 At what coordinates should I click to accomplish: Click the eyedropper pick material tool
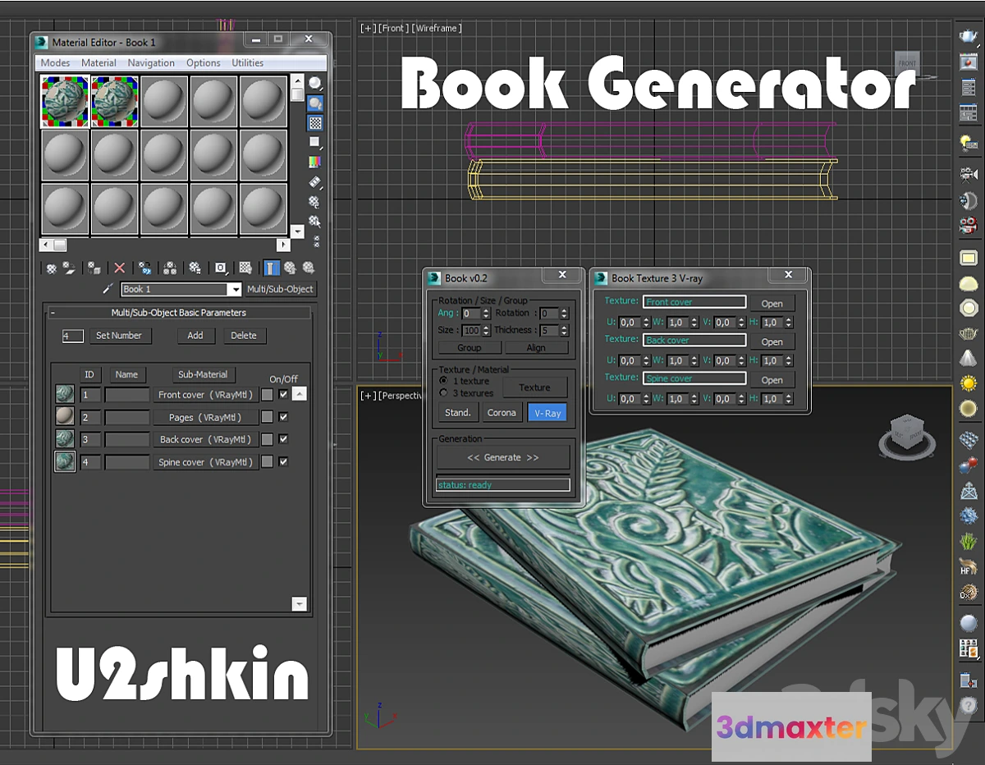point(108,290)
